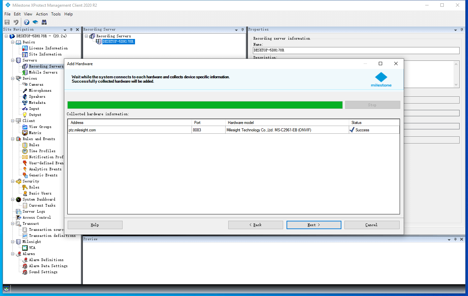Viewport: 468px width, 296px height.
Task: Click the Sound Settings icon
Action: point(25,272)
